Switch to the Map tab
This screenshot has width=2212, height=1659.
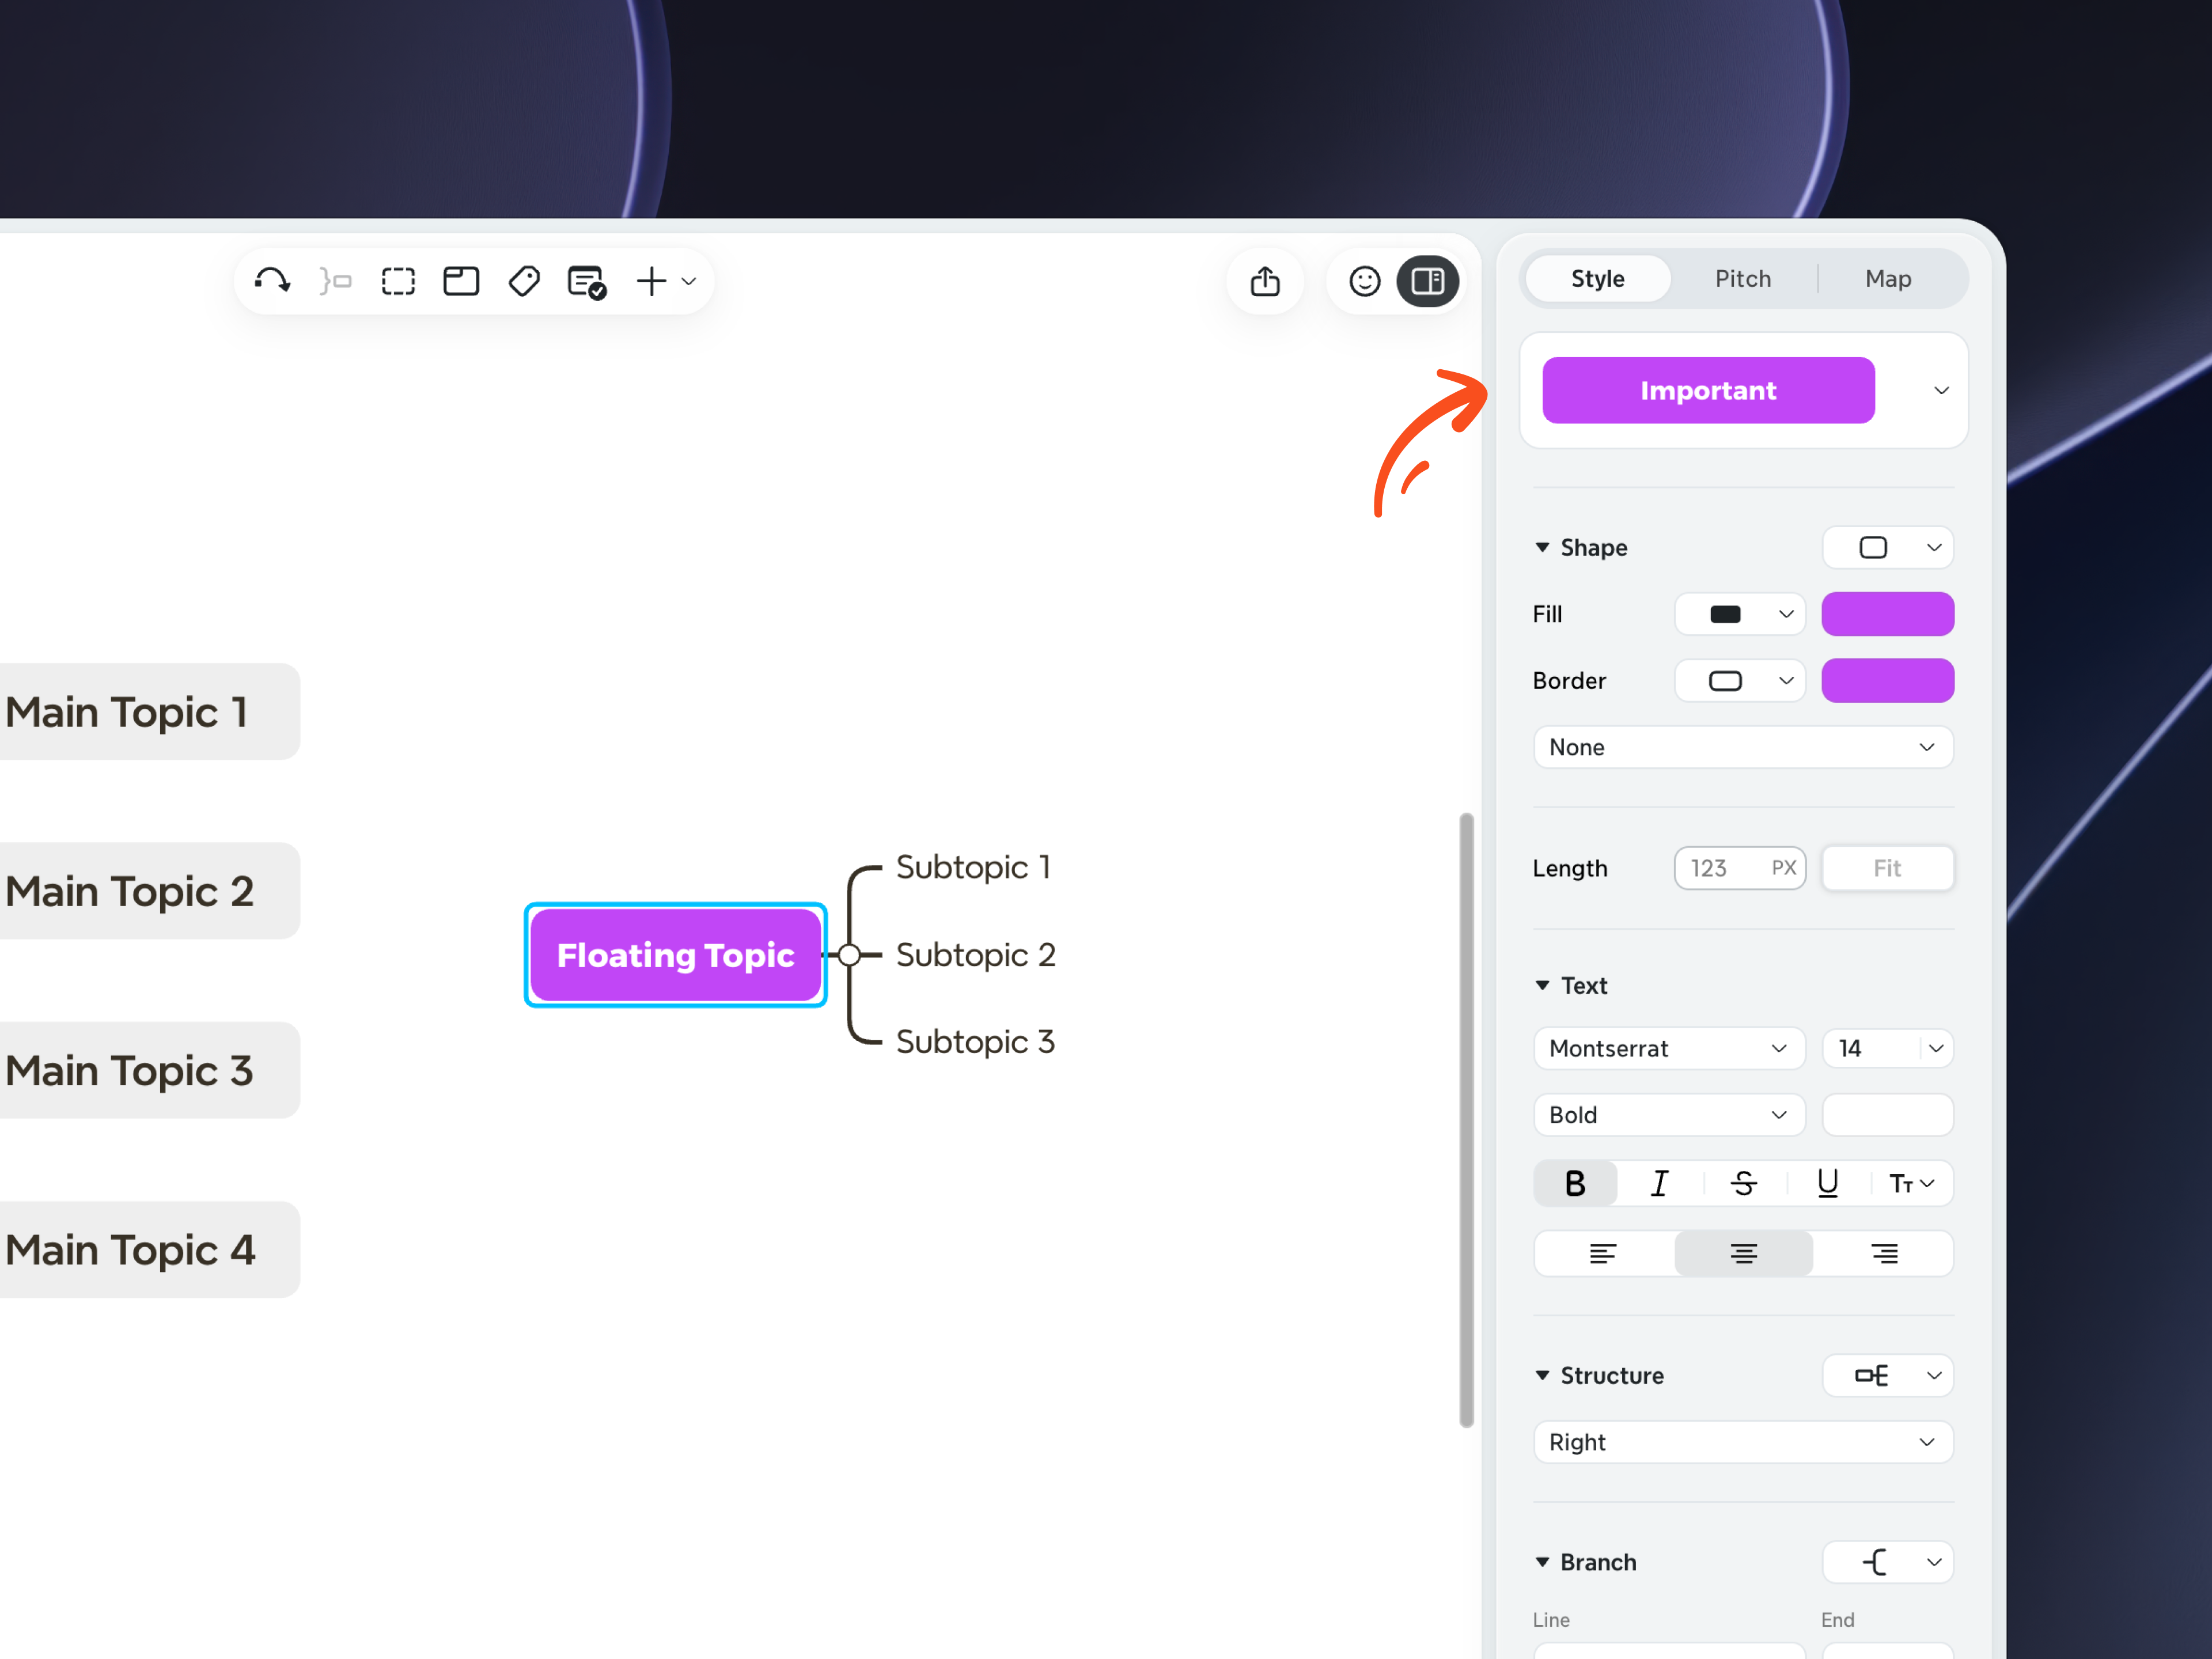(x=1888, y=279)
